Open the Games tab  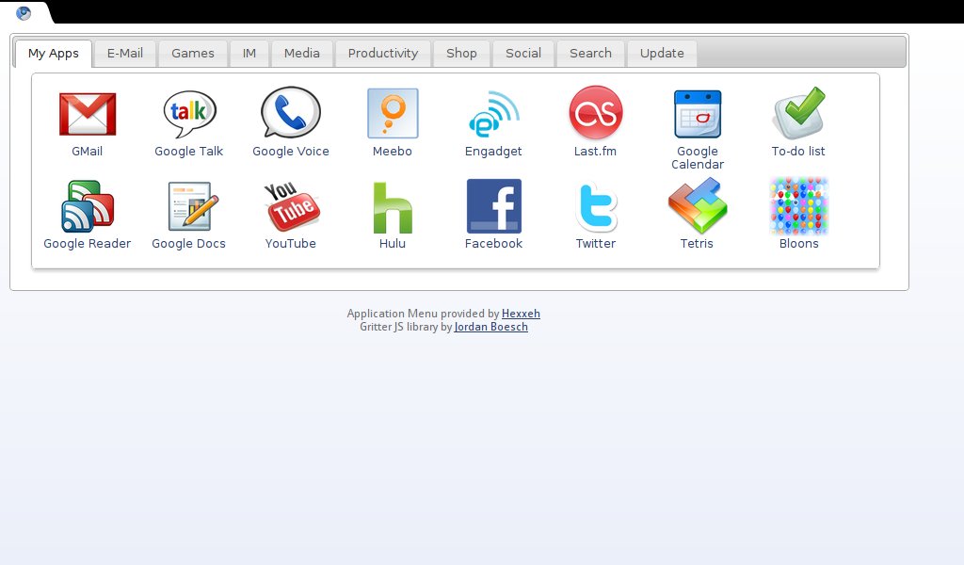tap(193, 54)
